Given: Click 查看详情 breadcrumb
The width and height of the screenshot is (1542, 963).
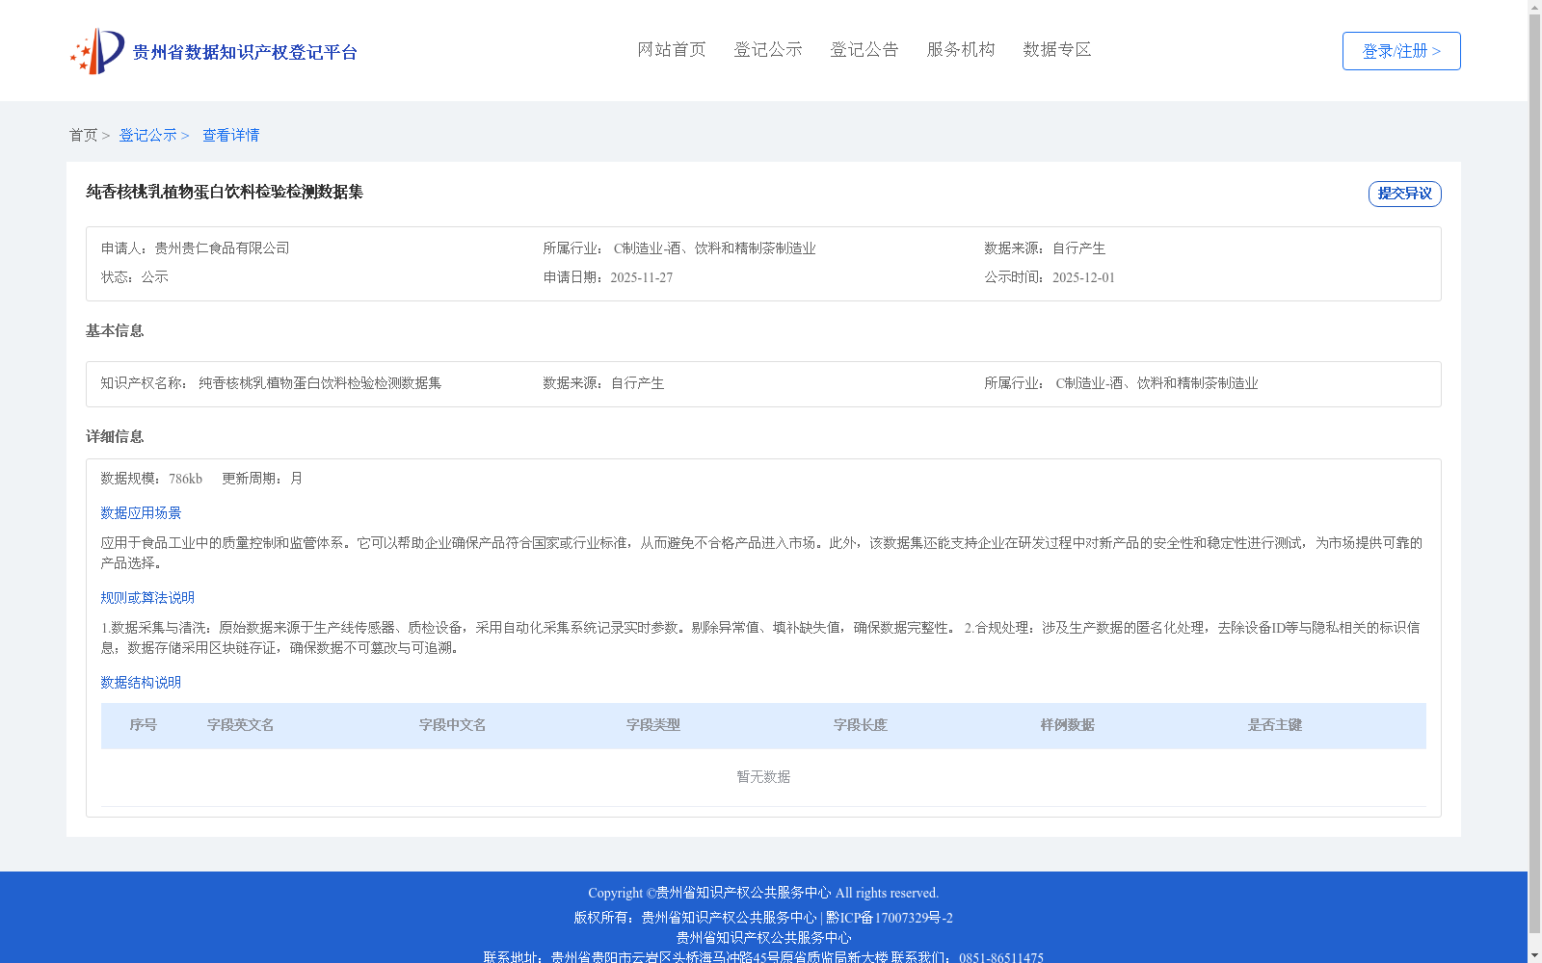Looking at the screenshot, I should pos(230,135).
